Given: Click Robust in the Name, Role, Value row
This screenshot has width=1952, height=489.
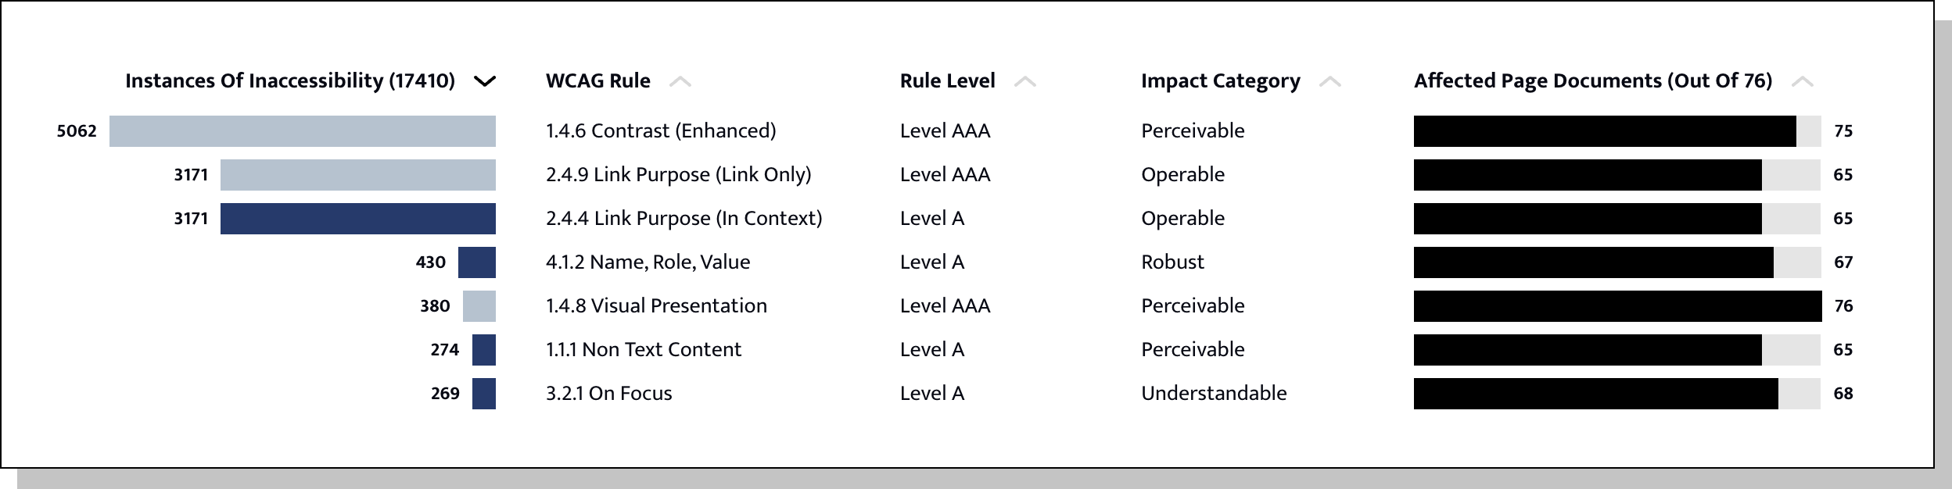Looking at the screenshot, I should (1172, 262).
